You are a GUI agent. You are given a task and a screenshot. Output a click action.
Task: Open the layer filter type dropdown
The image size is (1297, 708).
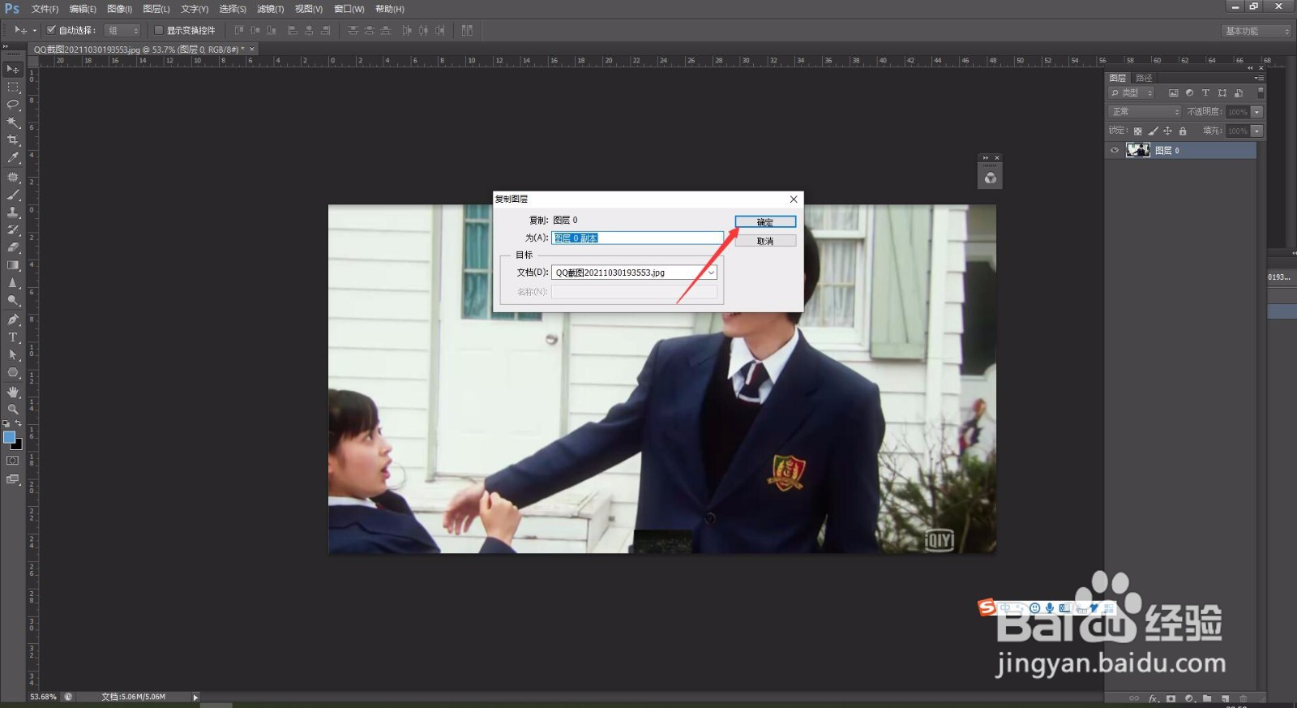click(x=1132, y=93)
